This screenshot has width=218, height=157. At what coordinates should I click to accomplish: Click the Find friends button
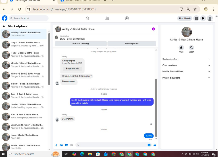(x=185, y=18)
